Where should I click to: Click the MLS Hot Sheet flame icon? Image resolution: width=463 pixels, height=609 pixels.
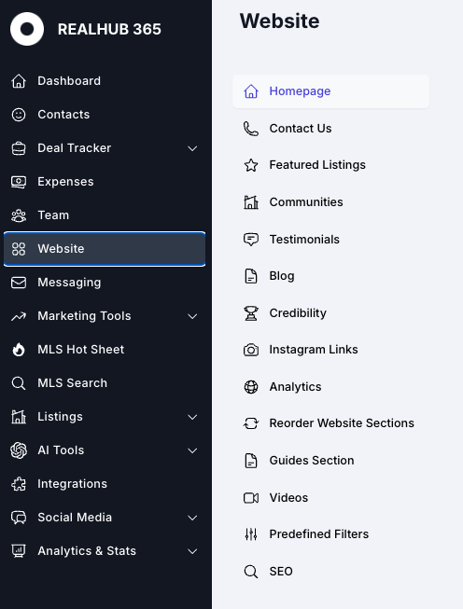[x=19, y=350]
